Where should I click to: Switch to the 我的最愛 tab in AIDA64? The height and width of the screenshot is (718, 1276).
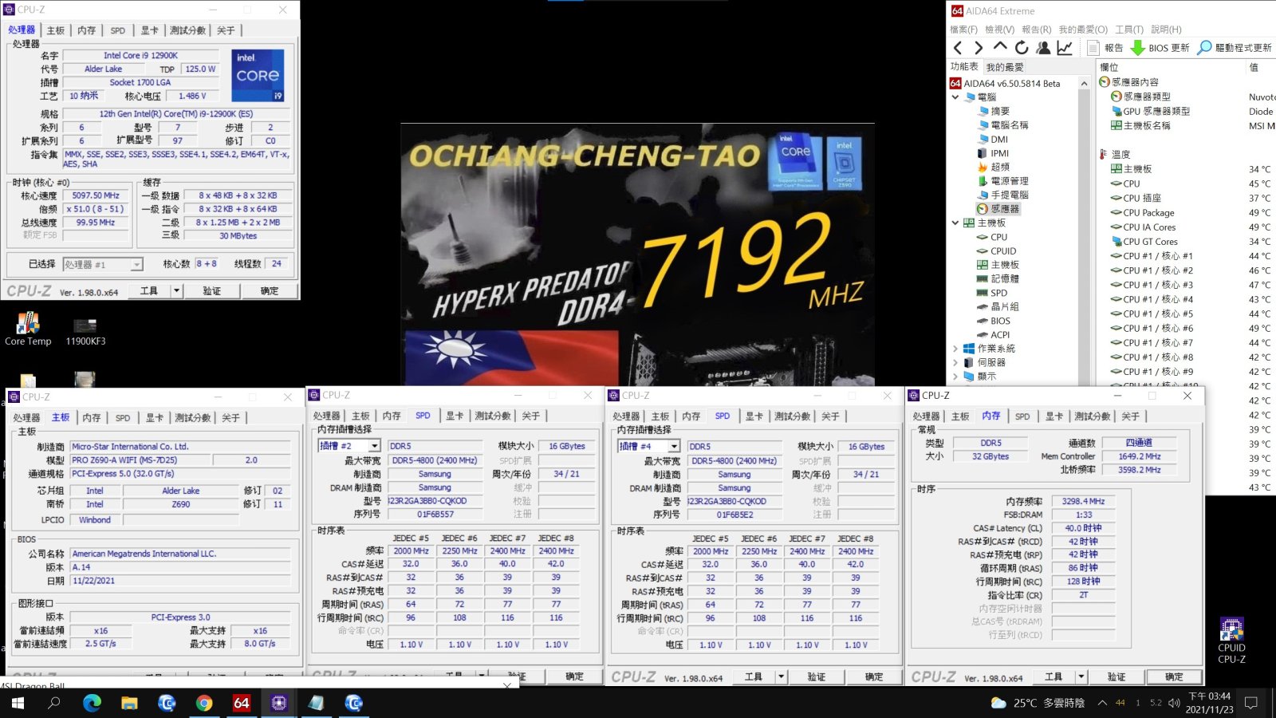click(1004, 67)
